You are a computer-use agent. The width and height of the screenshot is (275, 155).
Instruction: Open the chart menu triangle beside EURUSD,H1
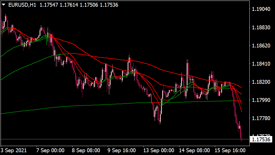pyautogui.click(x=4, y=5)
